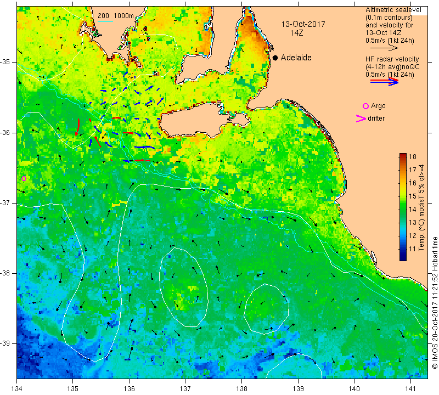Click the -39 latitude axis label
This screenshot has height=395, width=439.
pyautogui.click(x=5, y=343)
